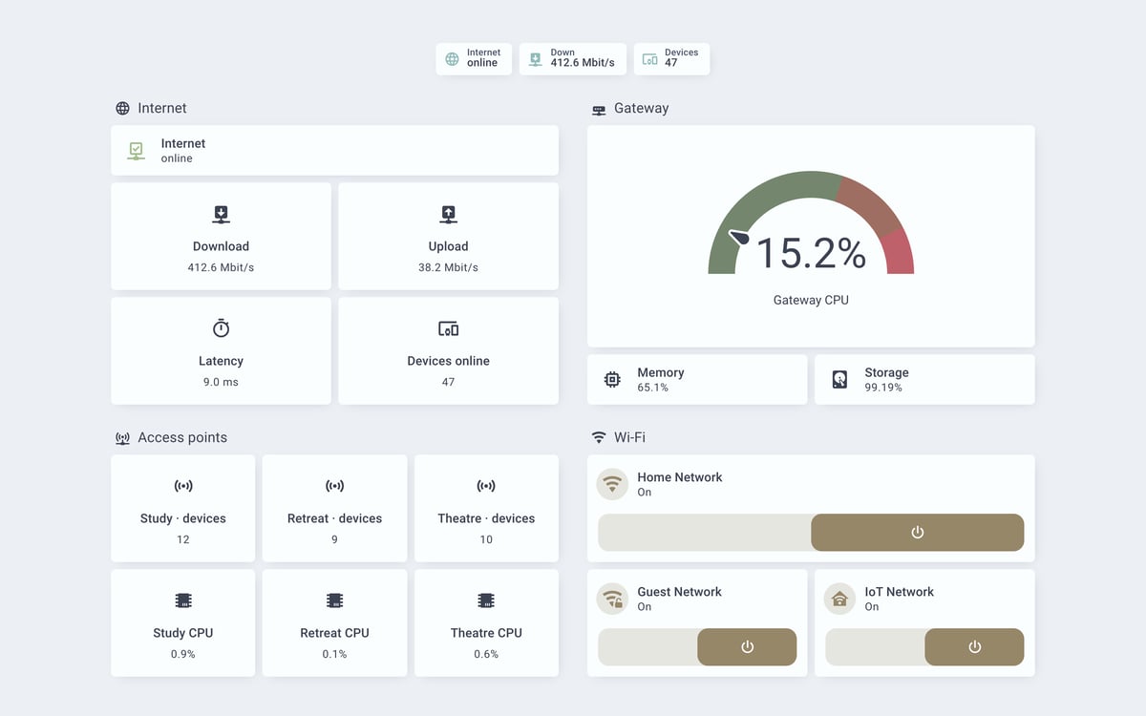Open the Down 412.6 Mbit/s badge
This screenshot has width=1146, height=716.
(x=573, y=59)
